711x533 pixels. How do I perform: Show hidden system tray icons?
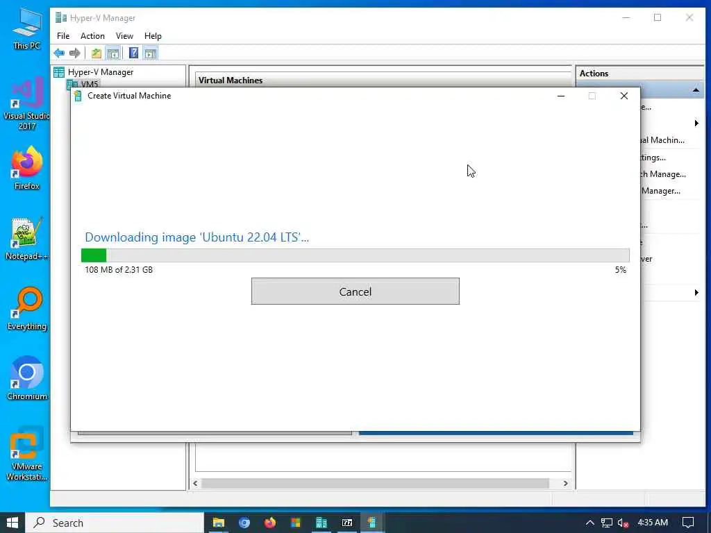(x=589, y=523)
